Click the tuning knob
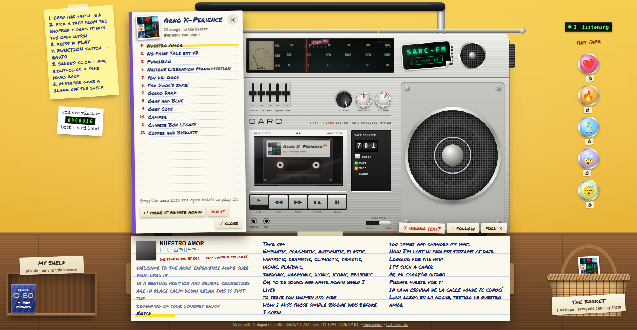Viewport: 637px width, 330px height. 344,100
